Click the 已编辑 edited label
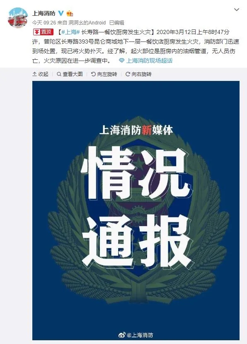This screenshot has width=247, height=344. click(116, 22)
